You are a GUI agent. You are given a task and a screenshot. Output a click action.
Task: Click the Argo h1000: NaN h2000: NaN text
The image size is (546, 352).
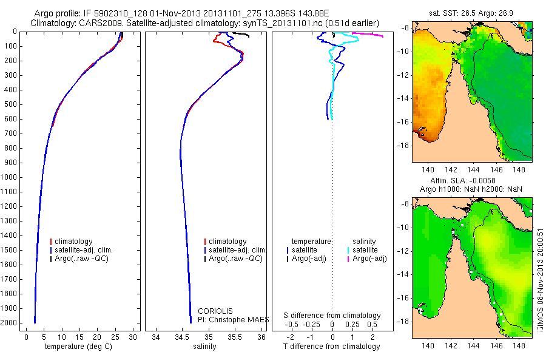coord(471,189)
